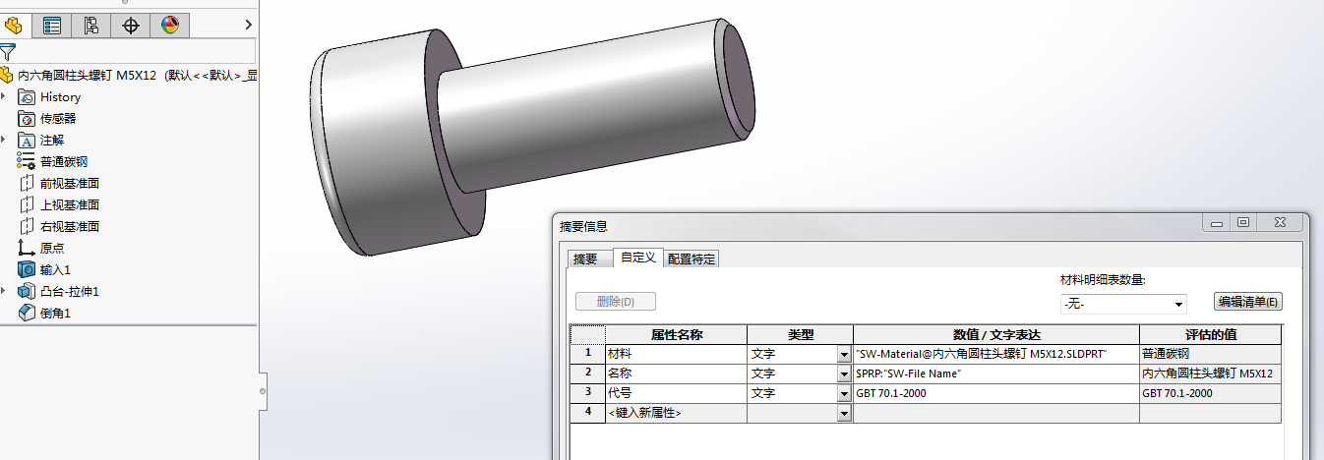
Task: Open the DimXpertManager crosshair tab icon
Action: (131, 26)
